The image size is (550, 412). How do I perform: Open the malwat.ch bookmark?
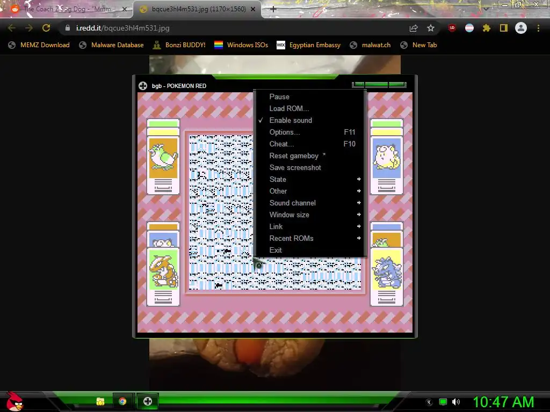coord(370,45)
